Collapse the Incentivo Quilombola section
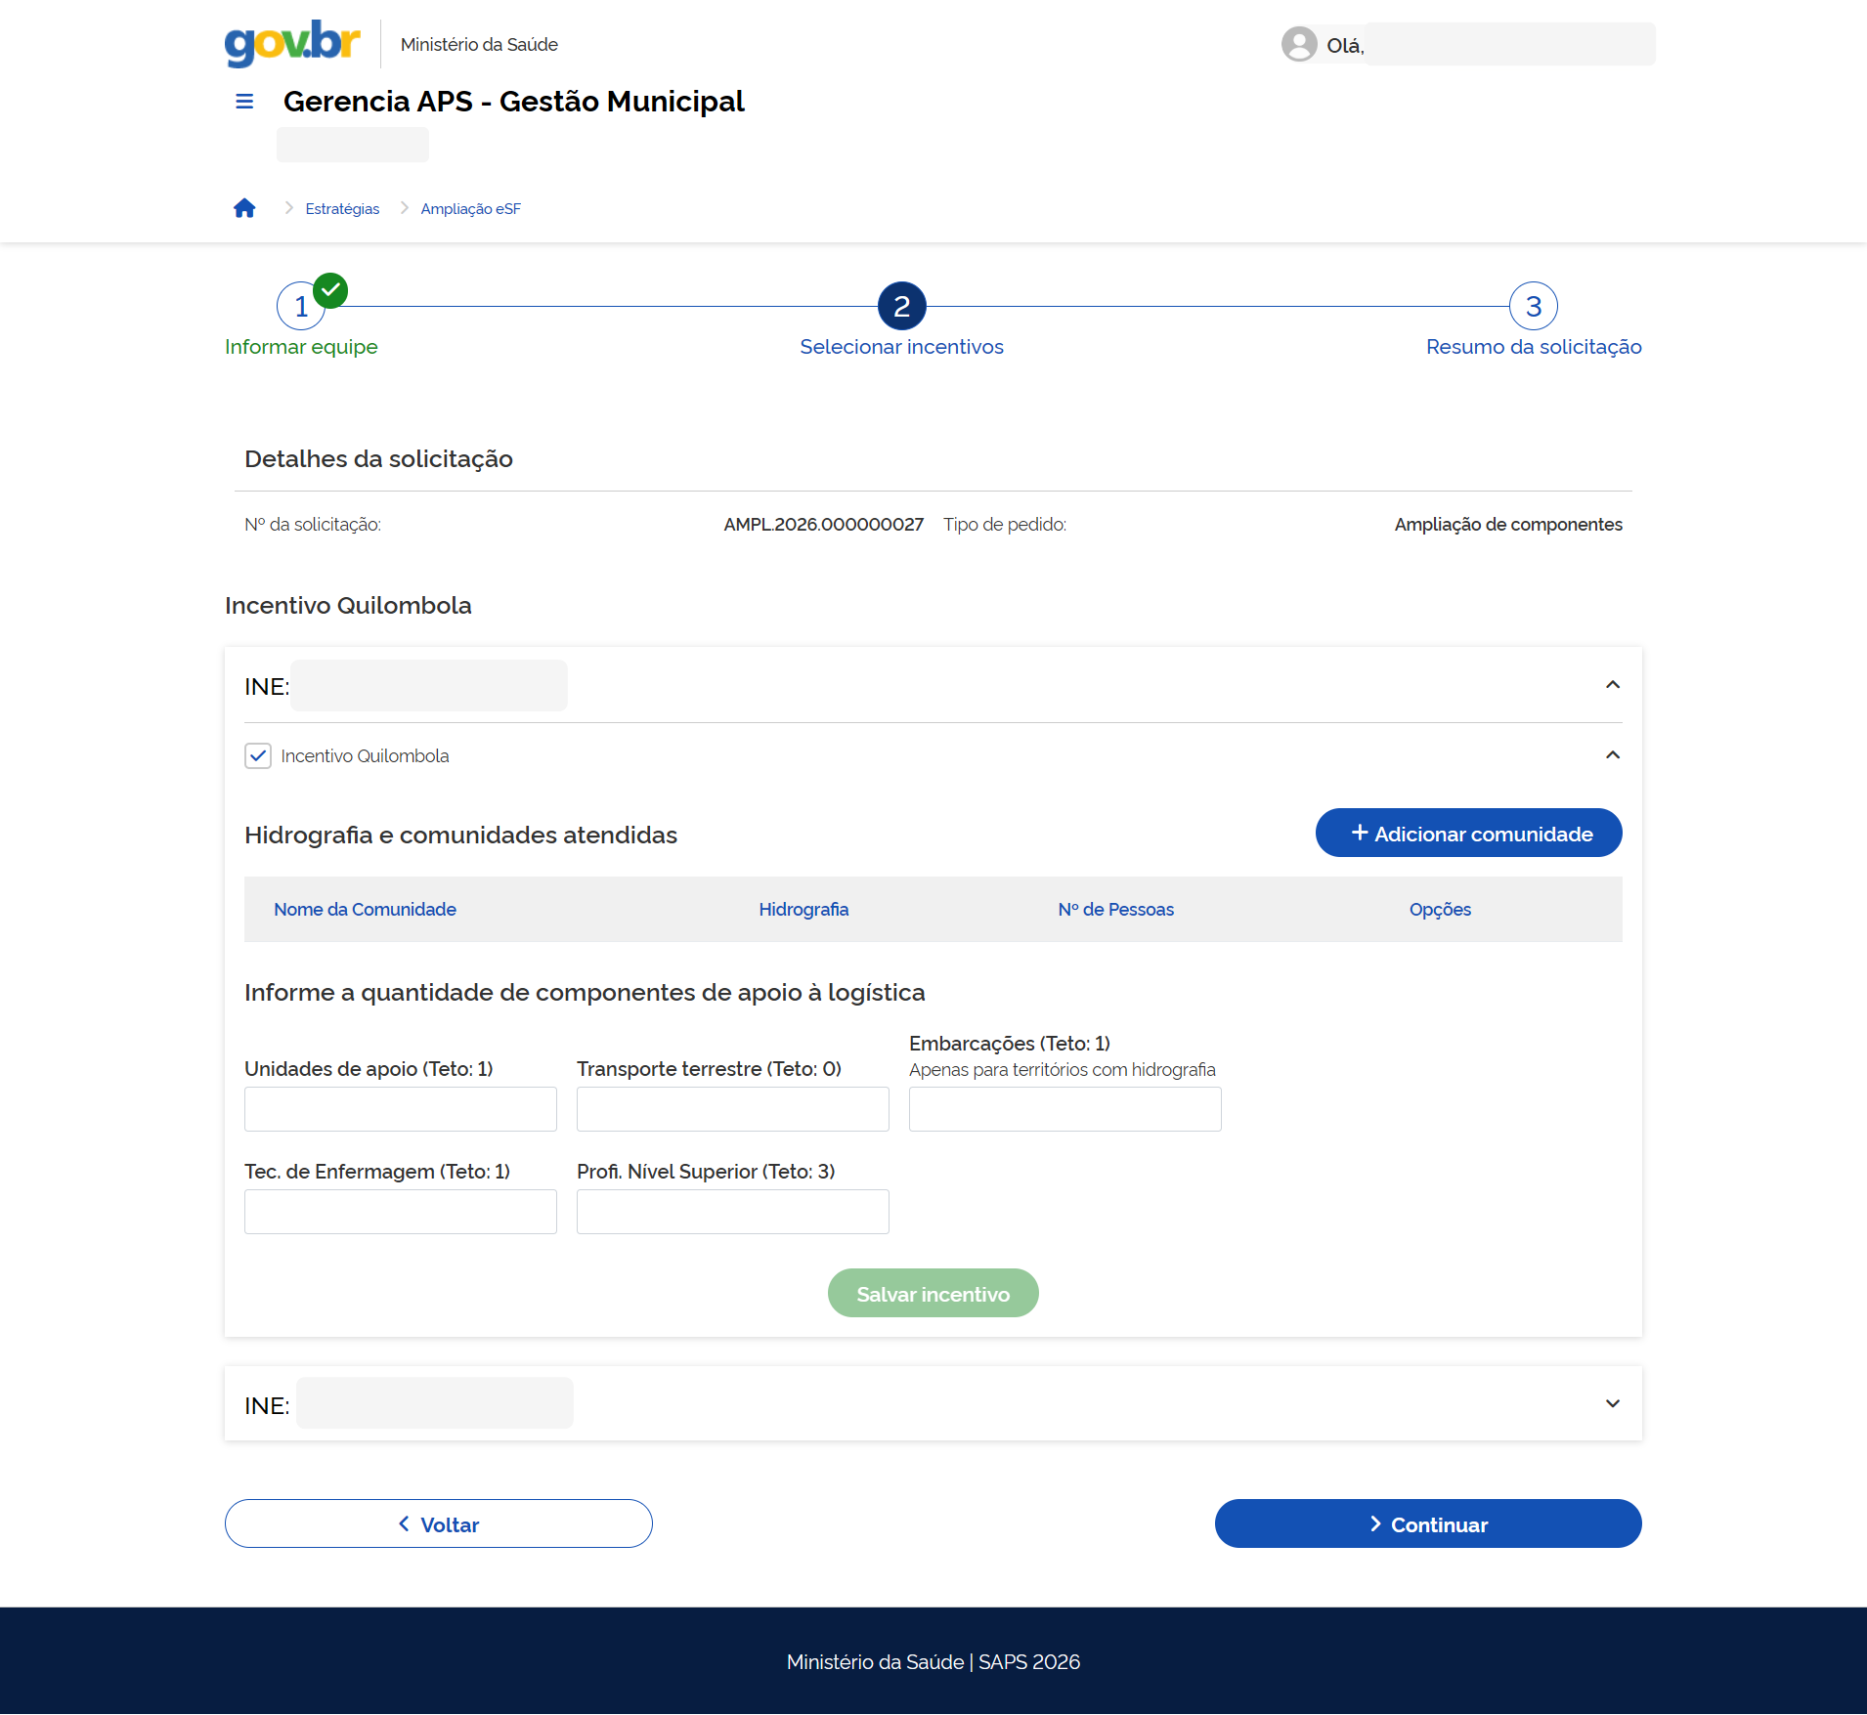The height and width of the screenshot is (1715, 1867). pyautogui.click(x=1613, y=755)
